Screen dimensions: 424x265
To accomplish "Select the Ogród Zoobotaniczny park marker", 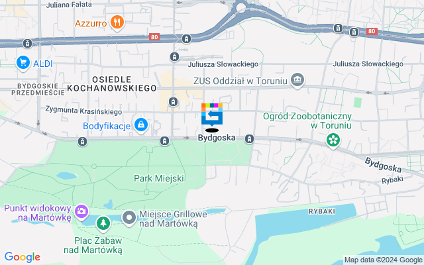I will (x=333, y=140).
